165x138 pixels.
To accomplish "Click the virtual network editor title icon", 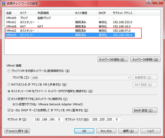I will click(x=4, y=3).
